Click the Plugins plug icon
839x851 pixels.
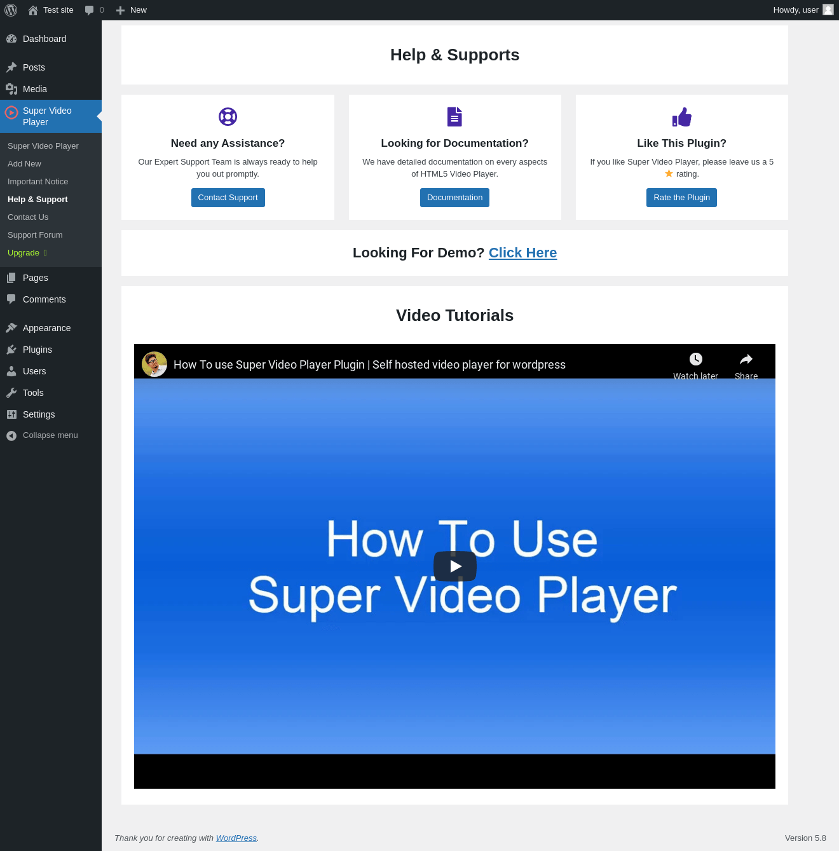(11, 350)
